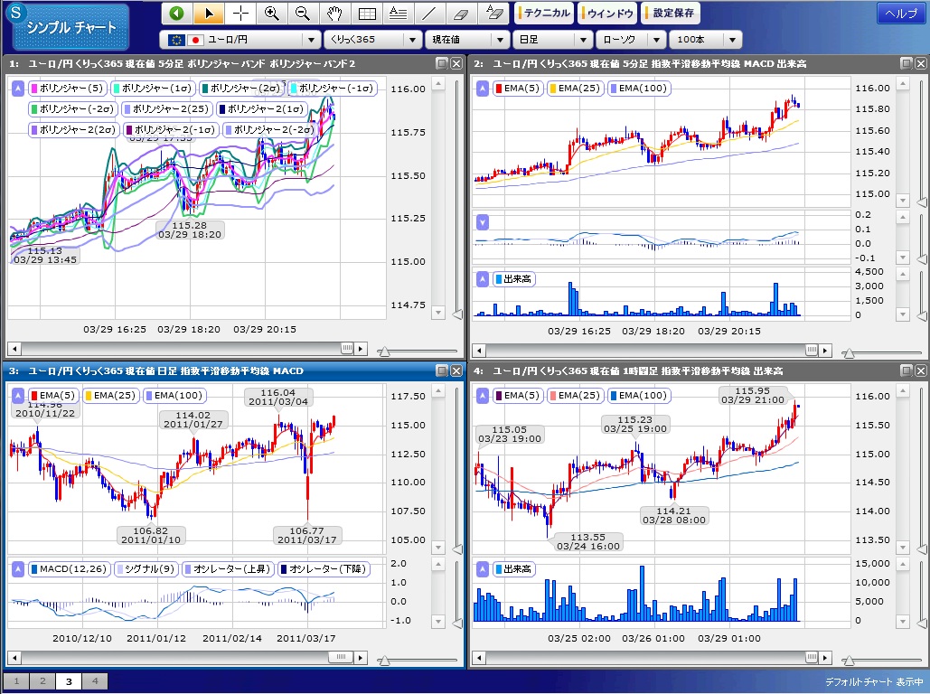Click the zoom slider below chart 3
This screenshot has width=930, height=694.
pyautogui.click(x=384, y=658)
